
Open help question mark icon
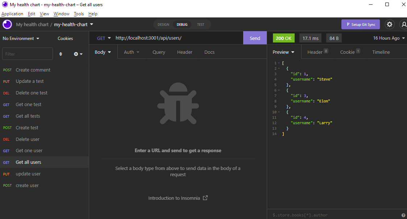pos(403,215)
